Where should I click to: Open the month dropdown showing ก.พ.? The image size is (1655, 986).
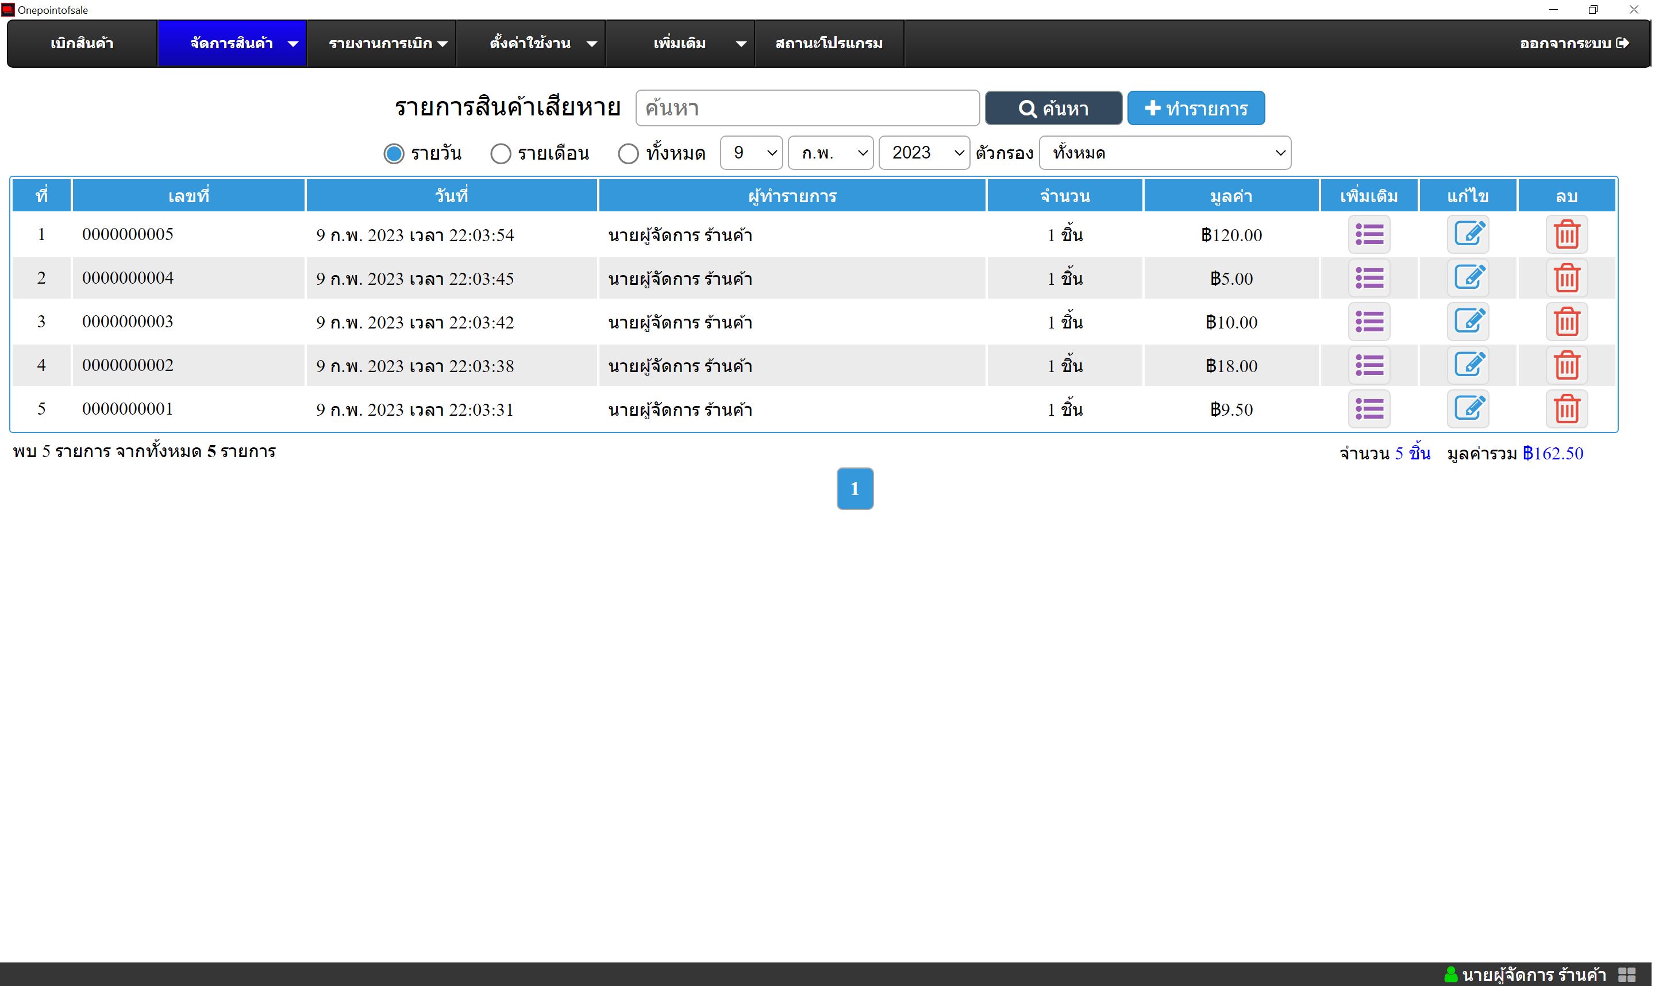(x=830, y=153)
